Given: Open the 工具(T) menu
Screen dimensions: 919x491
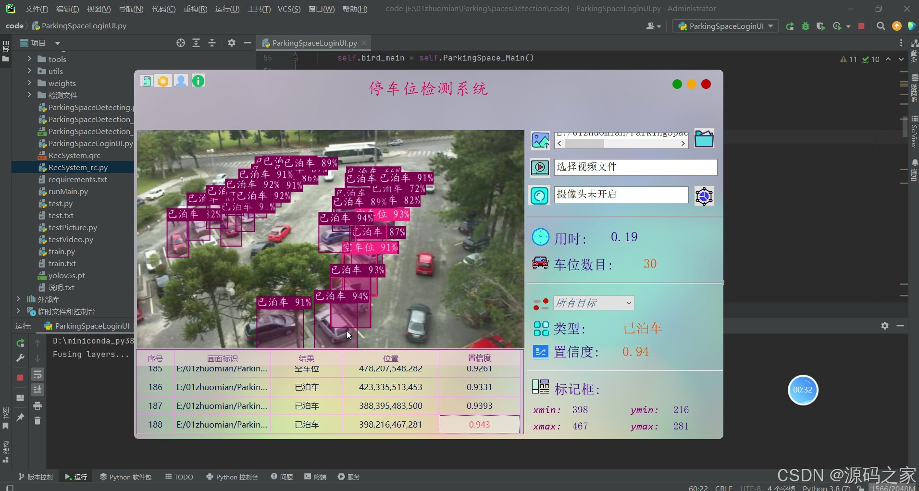Looking at the screenshot, I should [x=259, y=9].
